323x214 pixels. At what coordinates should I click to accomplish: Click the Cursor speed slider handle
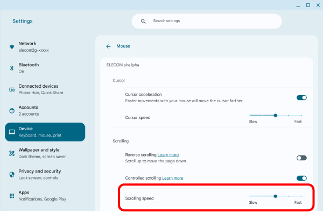[x=276, y=115]
